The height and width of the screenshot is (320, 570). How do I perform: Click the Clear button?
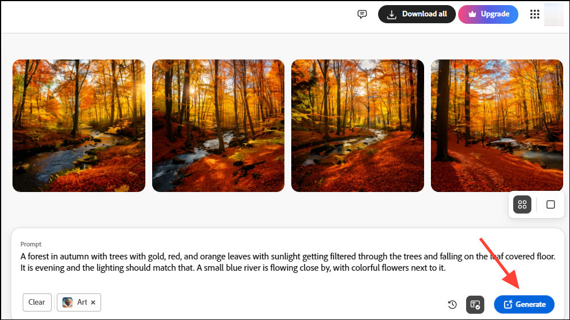37,302
